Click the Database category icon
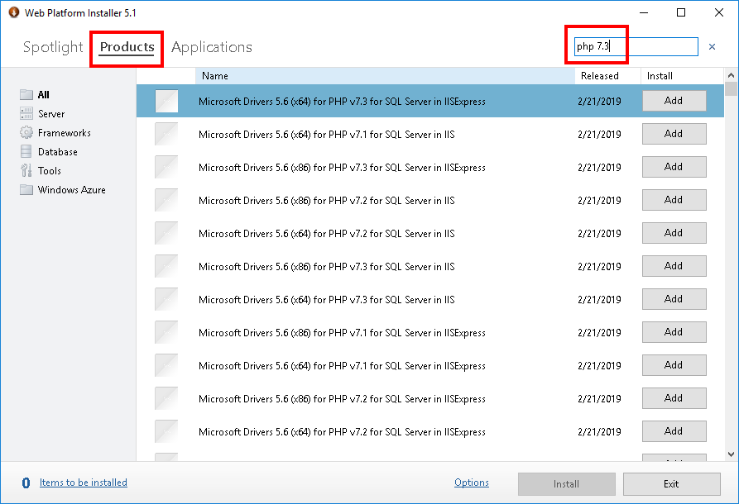The image size is (739, 504). click(26, 151)
